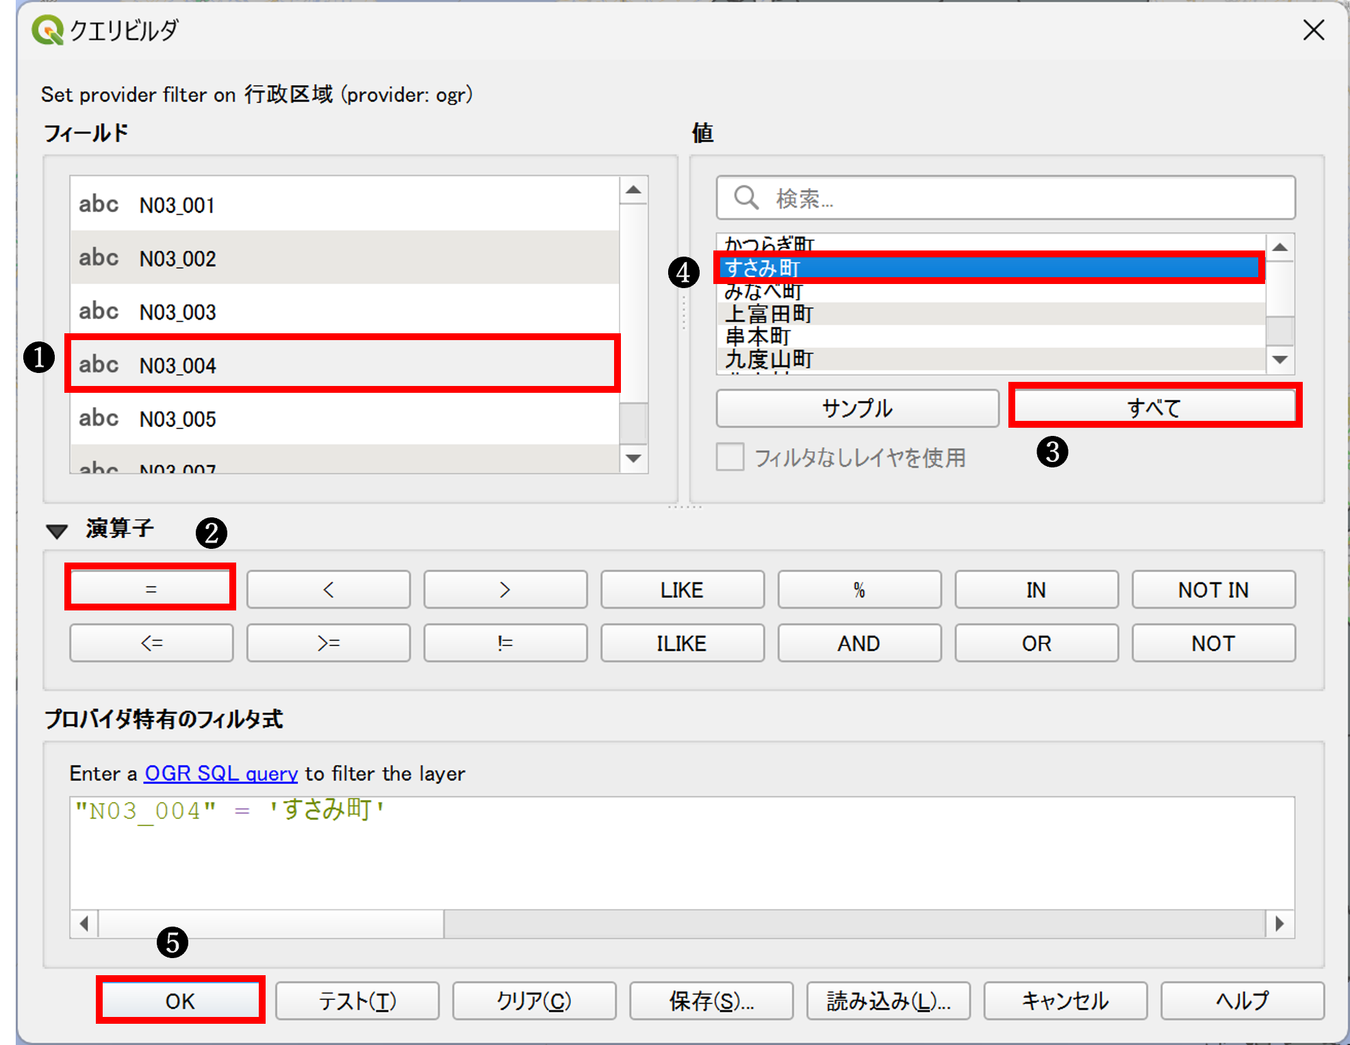This screenshot has height=1045, width=1350.
Task: Confirm the filter with OK
Action: tap(180, 1001)
